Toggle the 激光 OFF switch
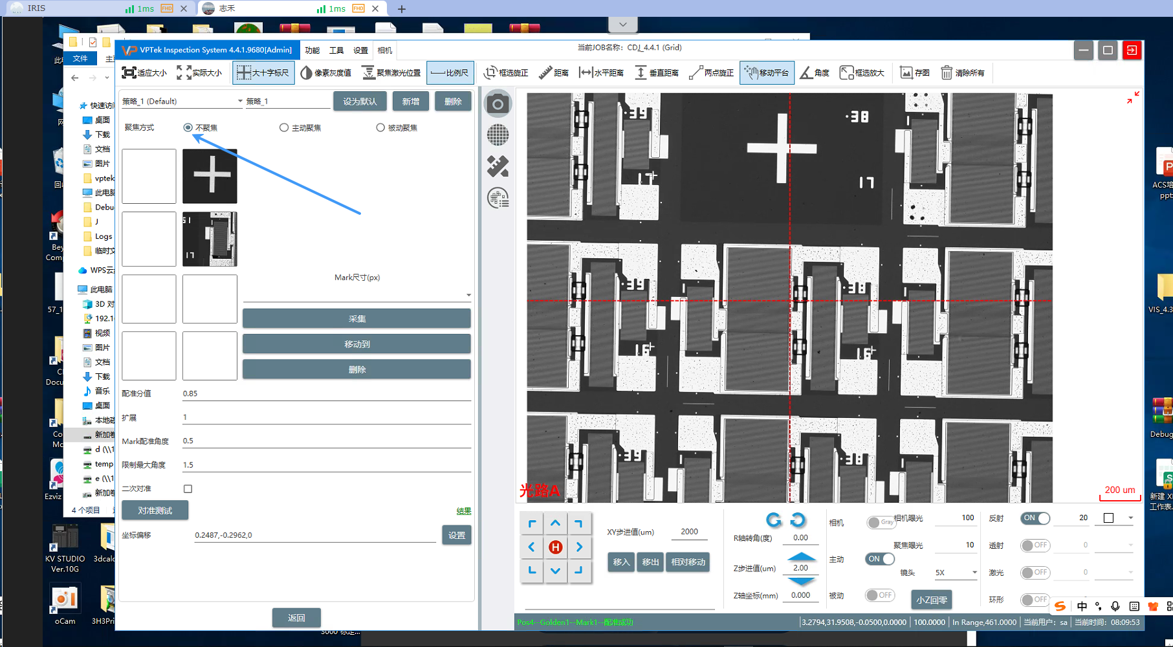This screenshot has width=1173, height=647. click(x=1035, y=573)
